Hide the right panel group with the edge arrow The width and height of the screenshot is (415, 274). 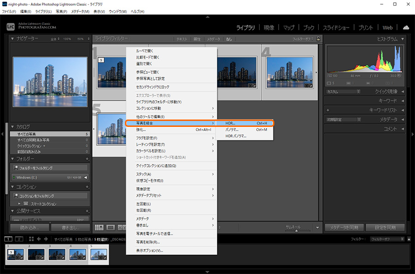pos(413,134)
